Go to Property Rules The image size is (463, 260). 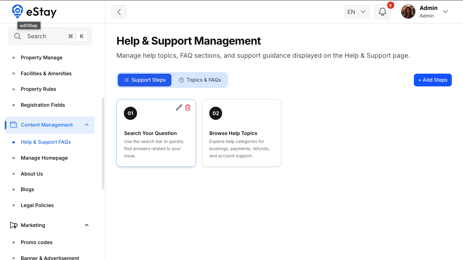[38, 89]
